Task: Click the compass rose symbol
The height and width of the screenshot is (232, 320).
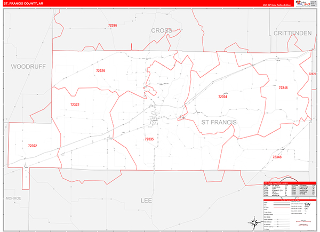Action: 254,222
